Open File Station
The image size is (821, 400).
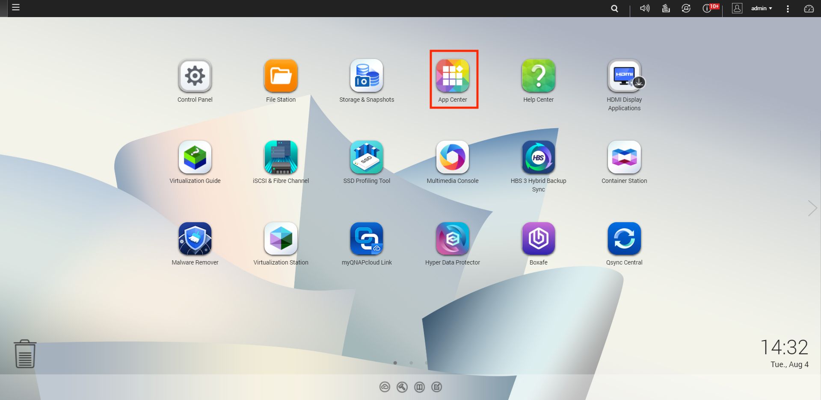click(281, 76)
